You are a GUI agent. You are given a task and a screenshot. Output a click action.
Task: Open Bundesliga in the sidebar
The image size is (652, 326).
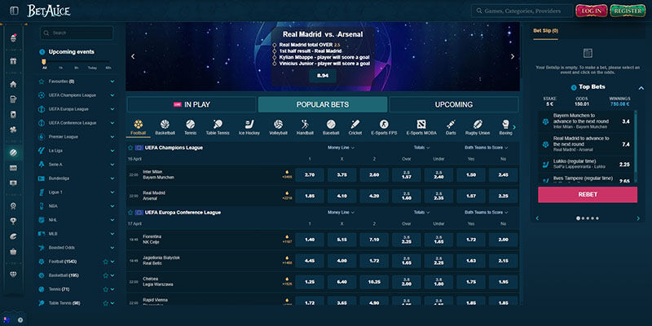coord(77,178)
